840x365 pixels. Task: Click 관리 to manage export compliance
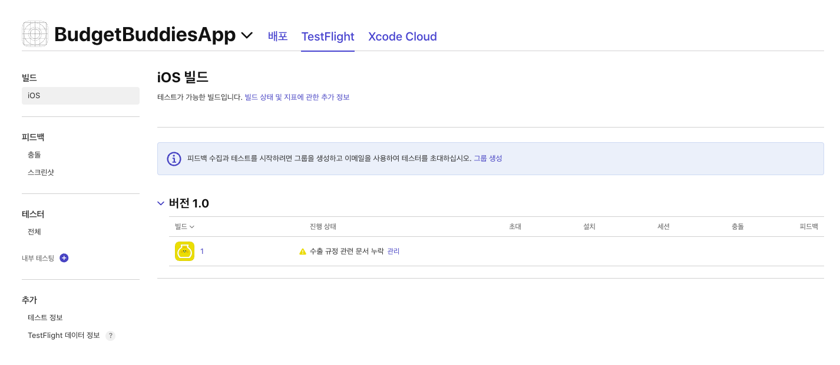click(x=393, y=251)
